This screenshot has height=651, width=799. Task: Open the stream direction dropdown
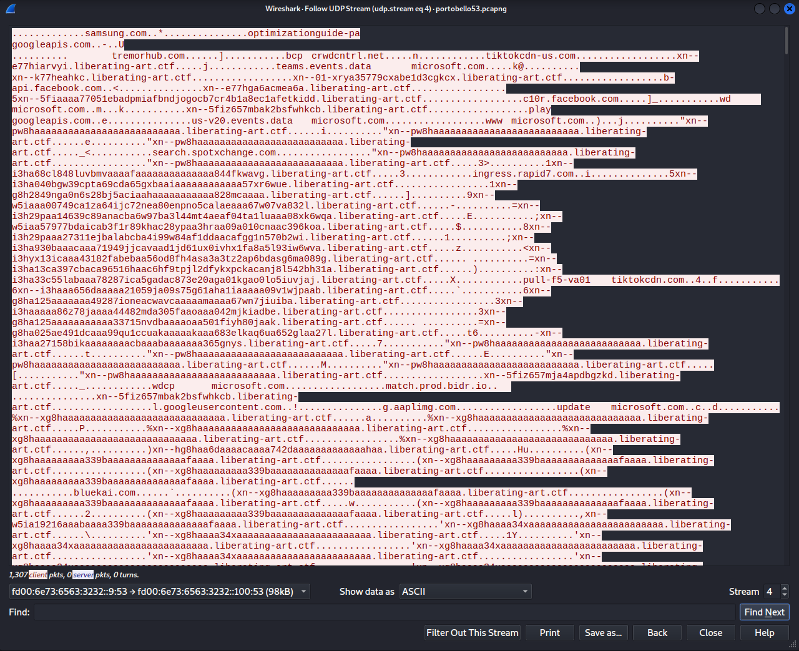(x=159, y=592)
